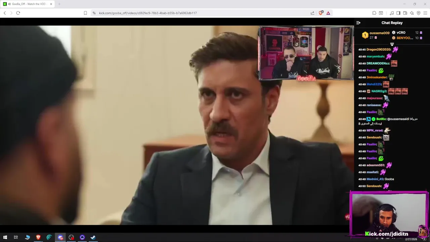430x242 pixels.
Task: Open Discord from the taskbar
Action: (60, 237)
